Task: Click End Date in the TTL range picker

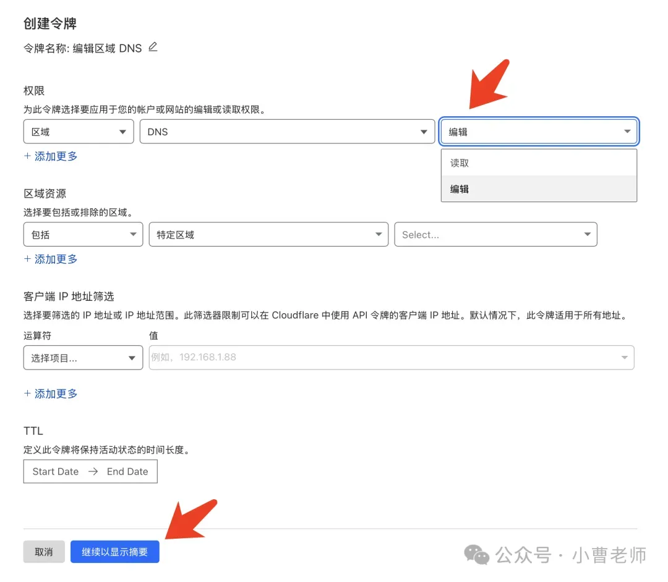Action: coord(127,471)
